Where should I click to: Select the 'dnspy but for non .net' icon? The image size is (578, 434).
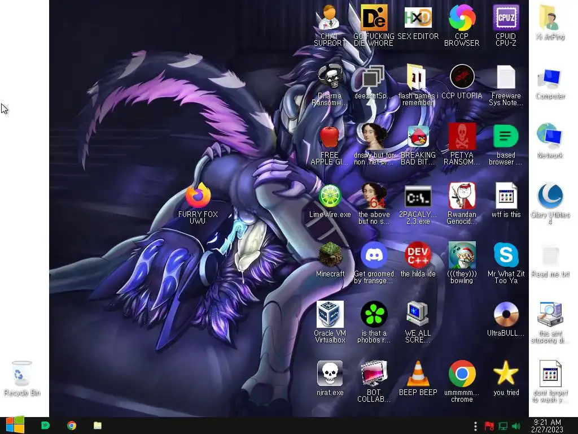[x=374, y=145]
